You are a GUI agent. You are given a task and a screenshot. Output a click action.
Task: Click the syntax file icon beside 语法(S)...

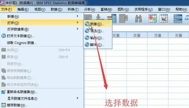(87, 31)
